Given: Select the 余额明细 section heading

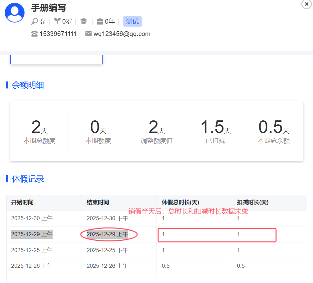Looking at the screenshot, I should coord(28,85).
